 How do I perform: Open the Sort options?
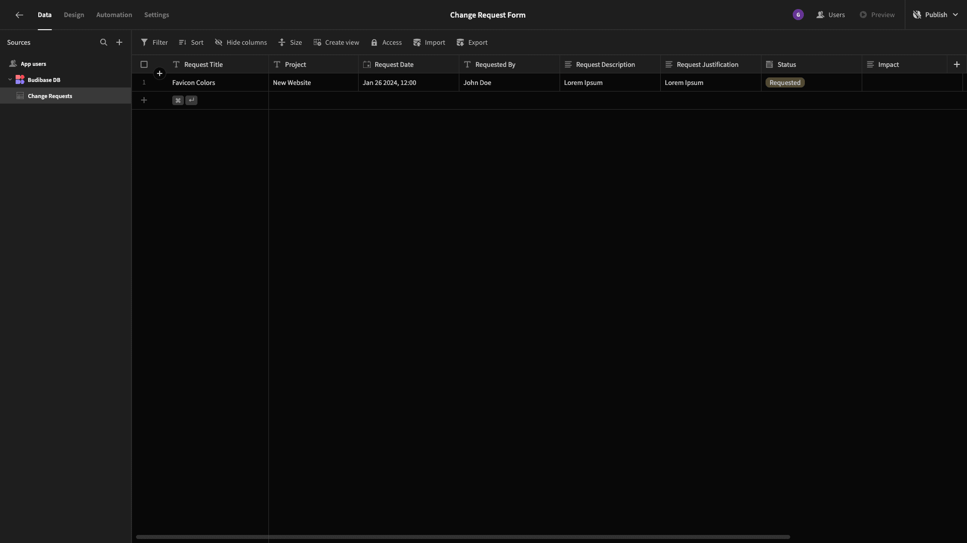[191, 43]
